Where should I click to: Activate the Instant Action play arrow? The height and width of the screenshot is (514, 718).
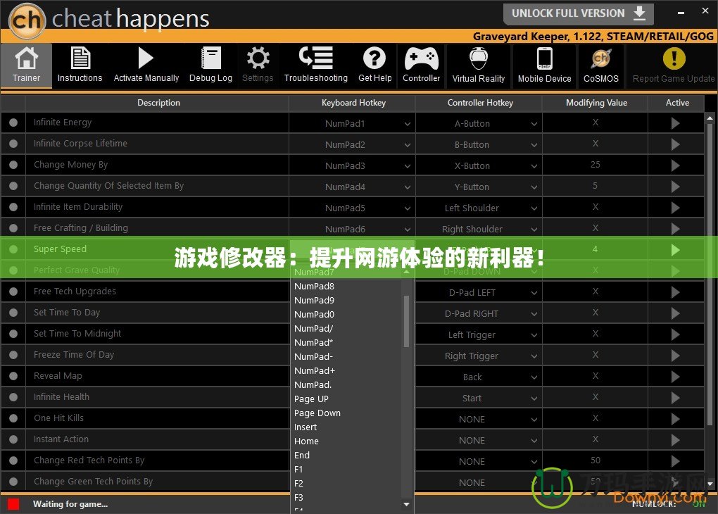(x=676, y=440)
